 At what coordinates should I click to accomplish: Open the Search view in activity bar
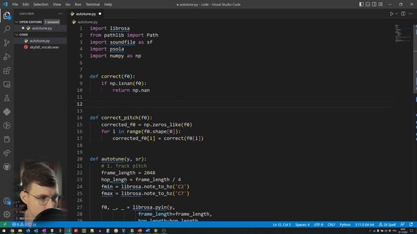coord(7,29)
